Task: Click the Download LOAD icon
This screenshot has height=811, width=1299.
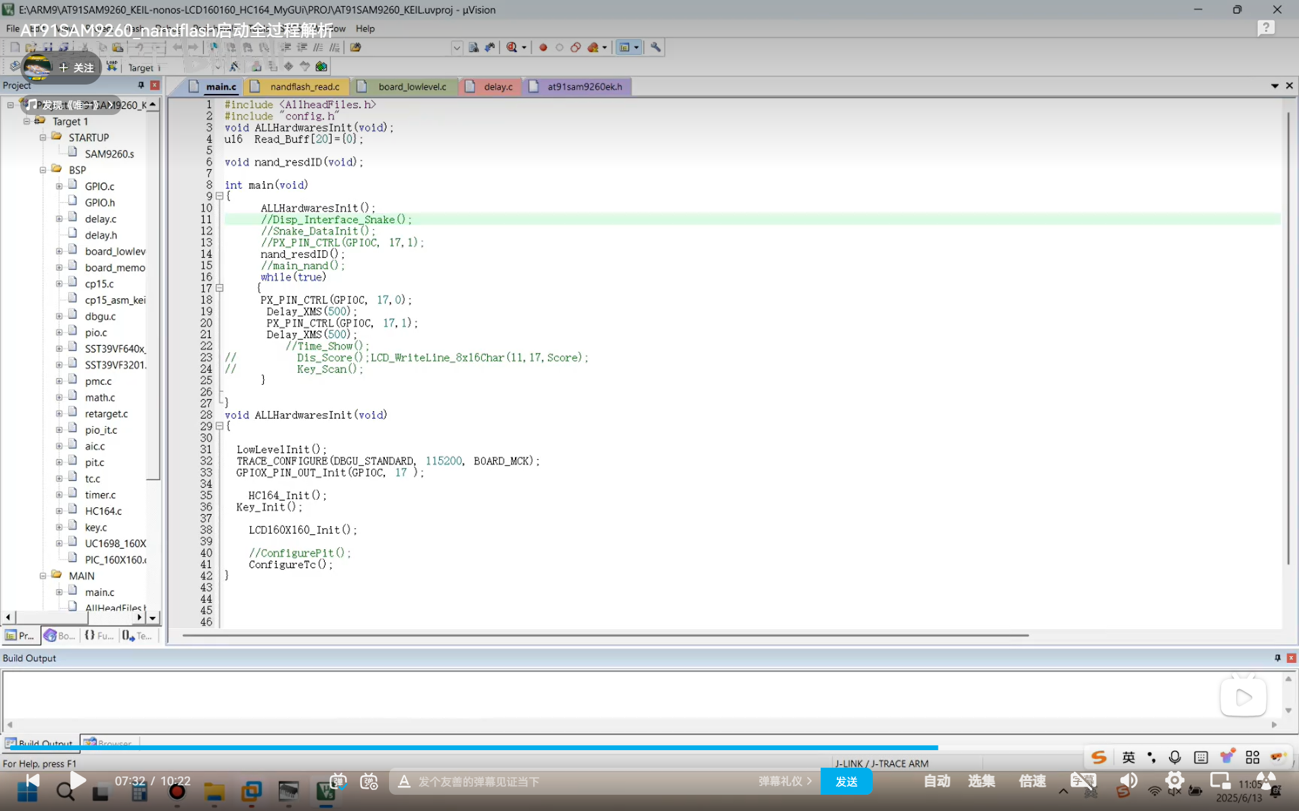Action: [x=112, y=66]
